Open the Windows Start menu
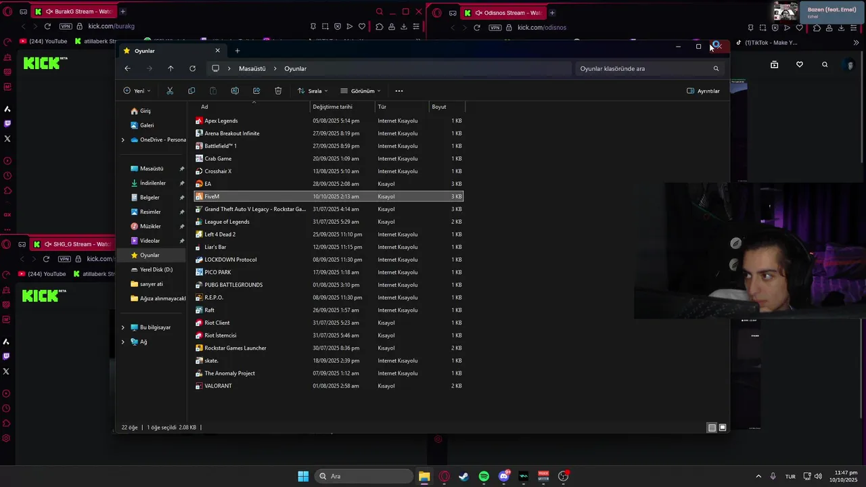 [x=303, y=476]
